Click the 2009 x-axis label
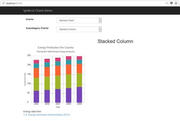Screen dimensions: 180x121 [x=79, y=104]
